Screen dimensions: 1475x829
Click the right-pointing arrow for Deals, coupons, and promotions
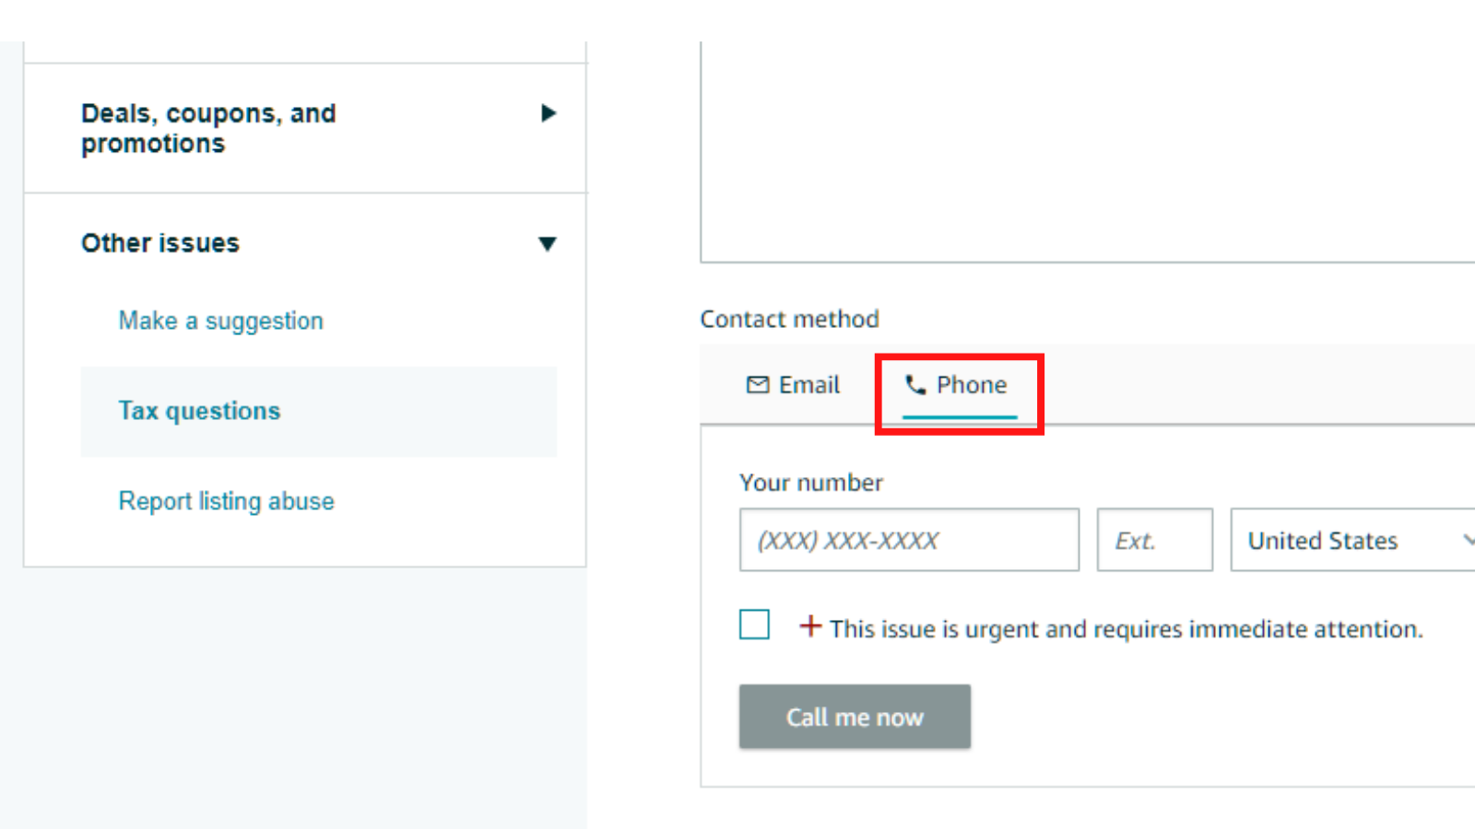549,113
